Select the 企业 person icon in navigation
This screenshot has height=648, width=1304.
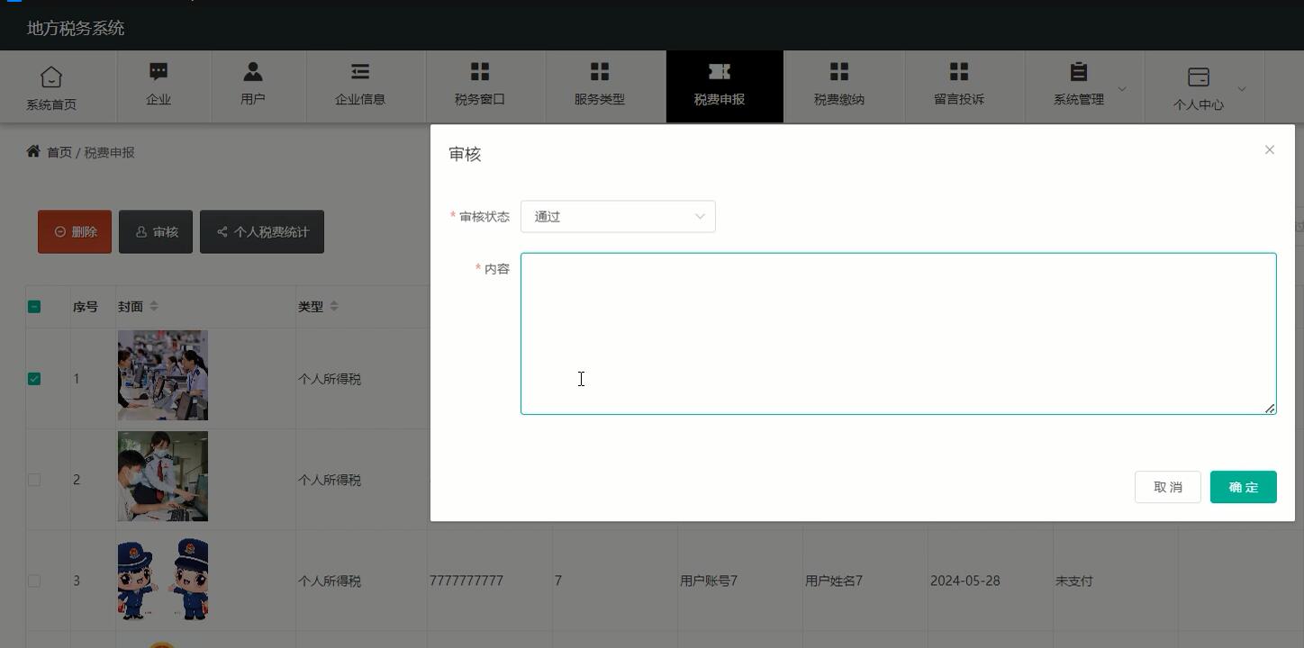coord(159,70)
